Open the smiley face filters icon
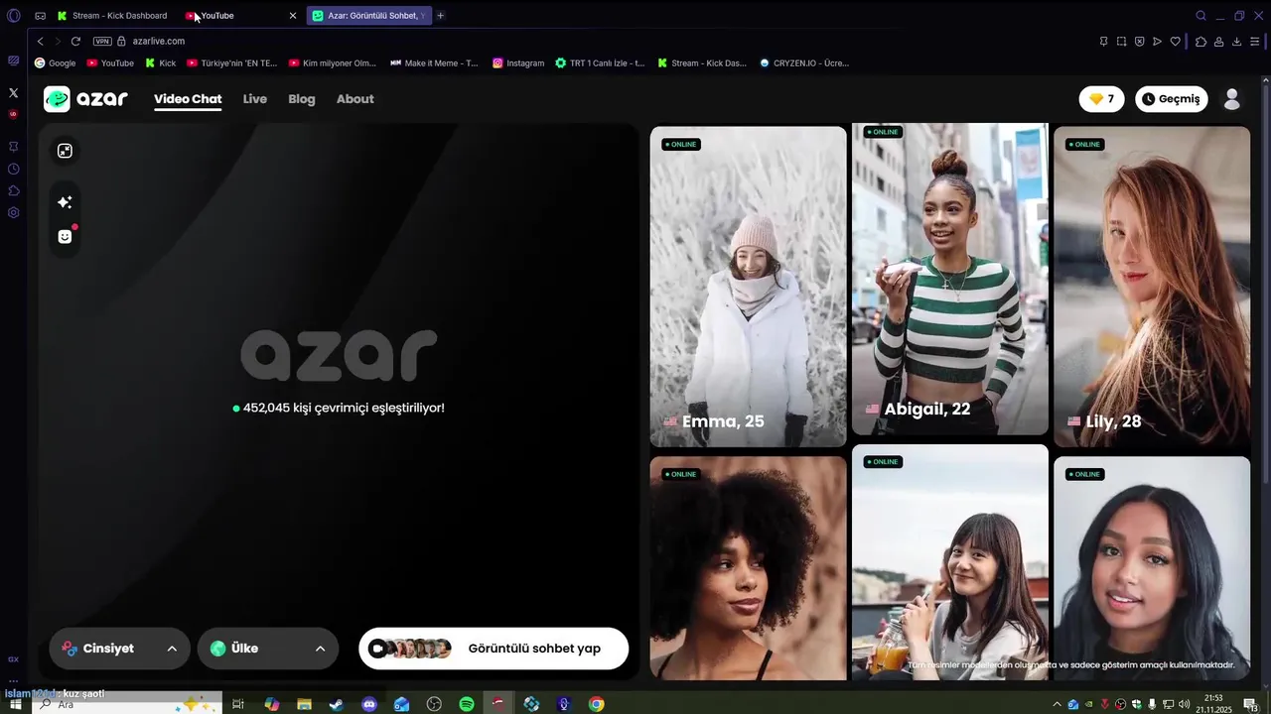Image resolution: width=1271 pixels, height=714 pixels. pos(65,236)
